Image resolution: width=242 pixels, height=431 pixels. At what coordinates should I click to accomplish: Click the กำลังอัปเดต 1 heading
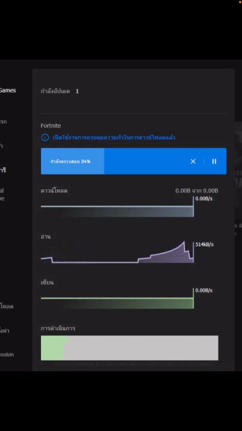60,91
